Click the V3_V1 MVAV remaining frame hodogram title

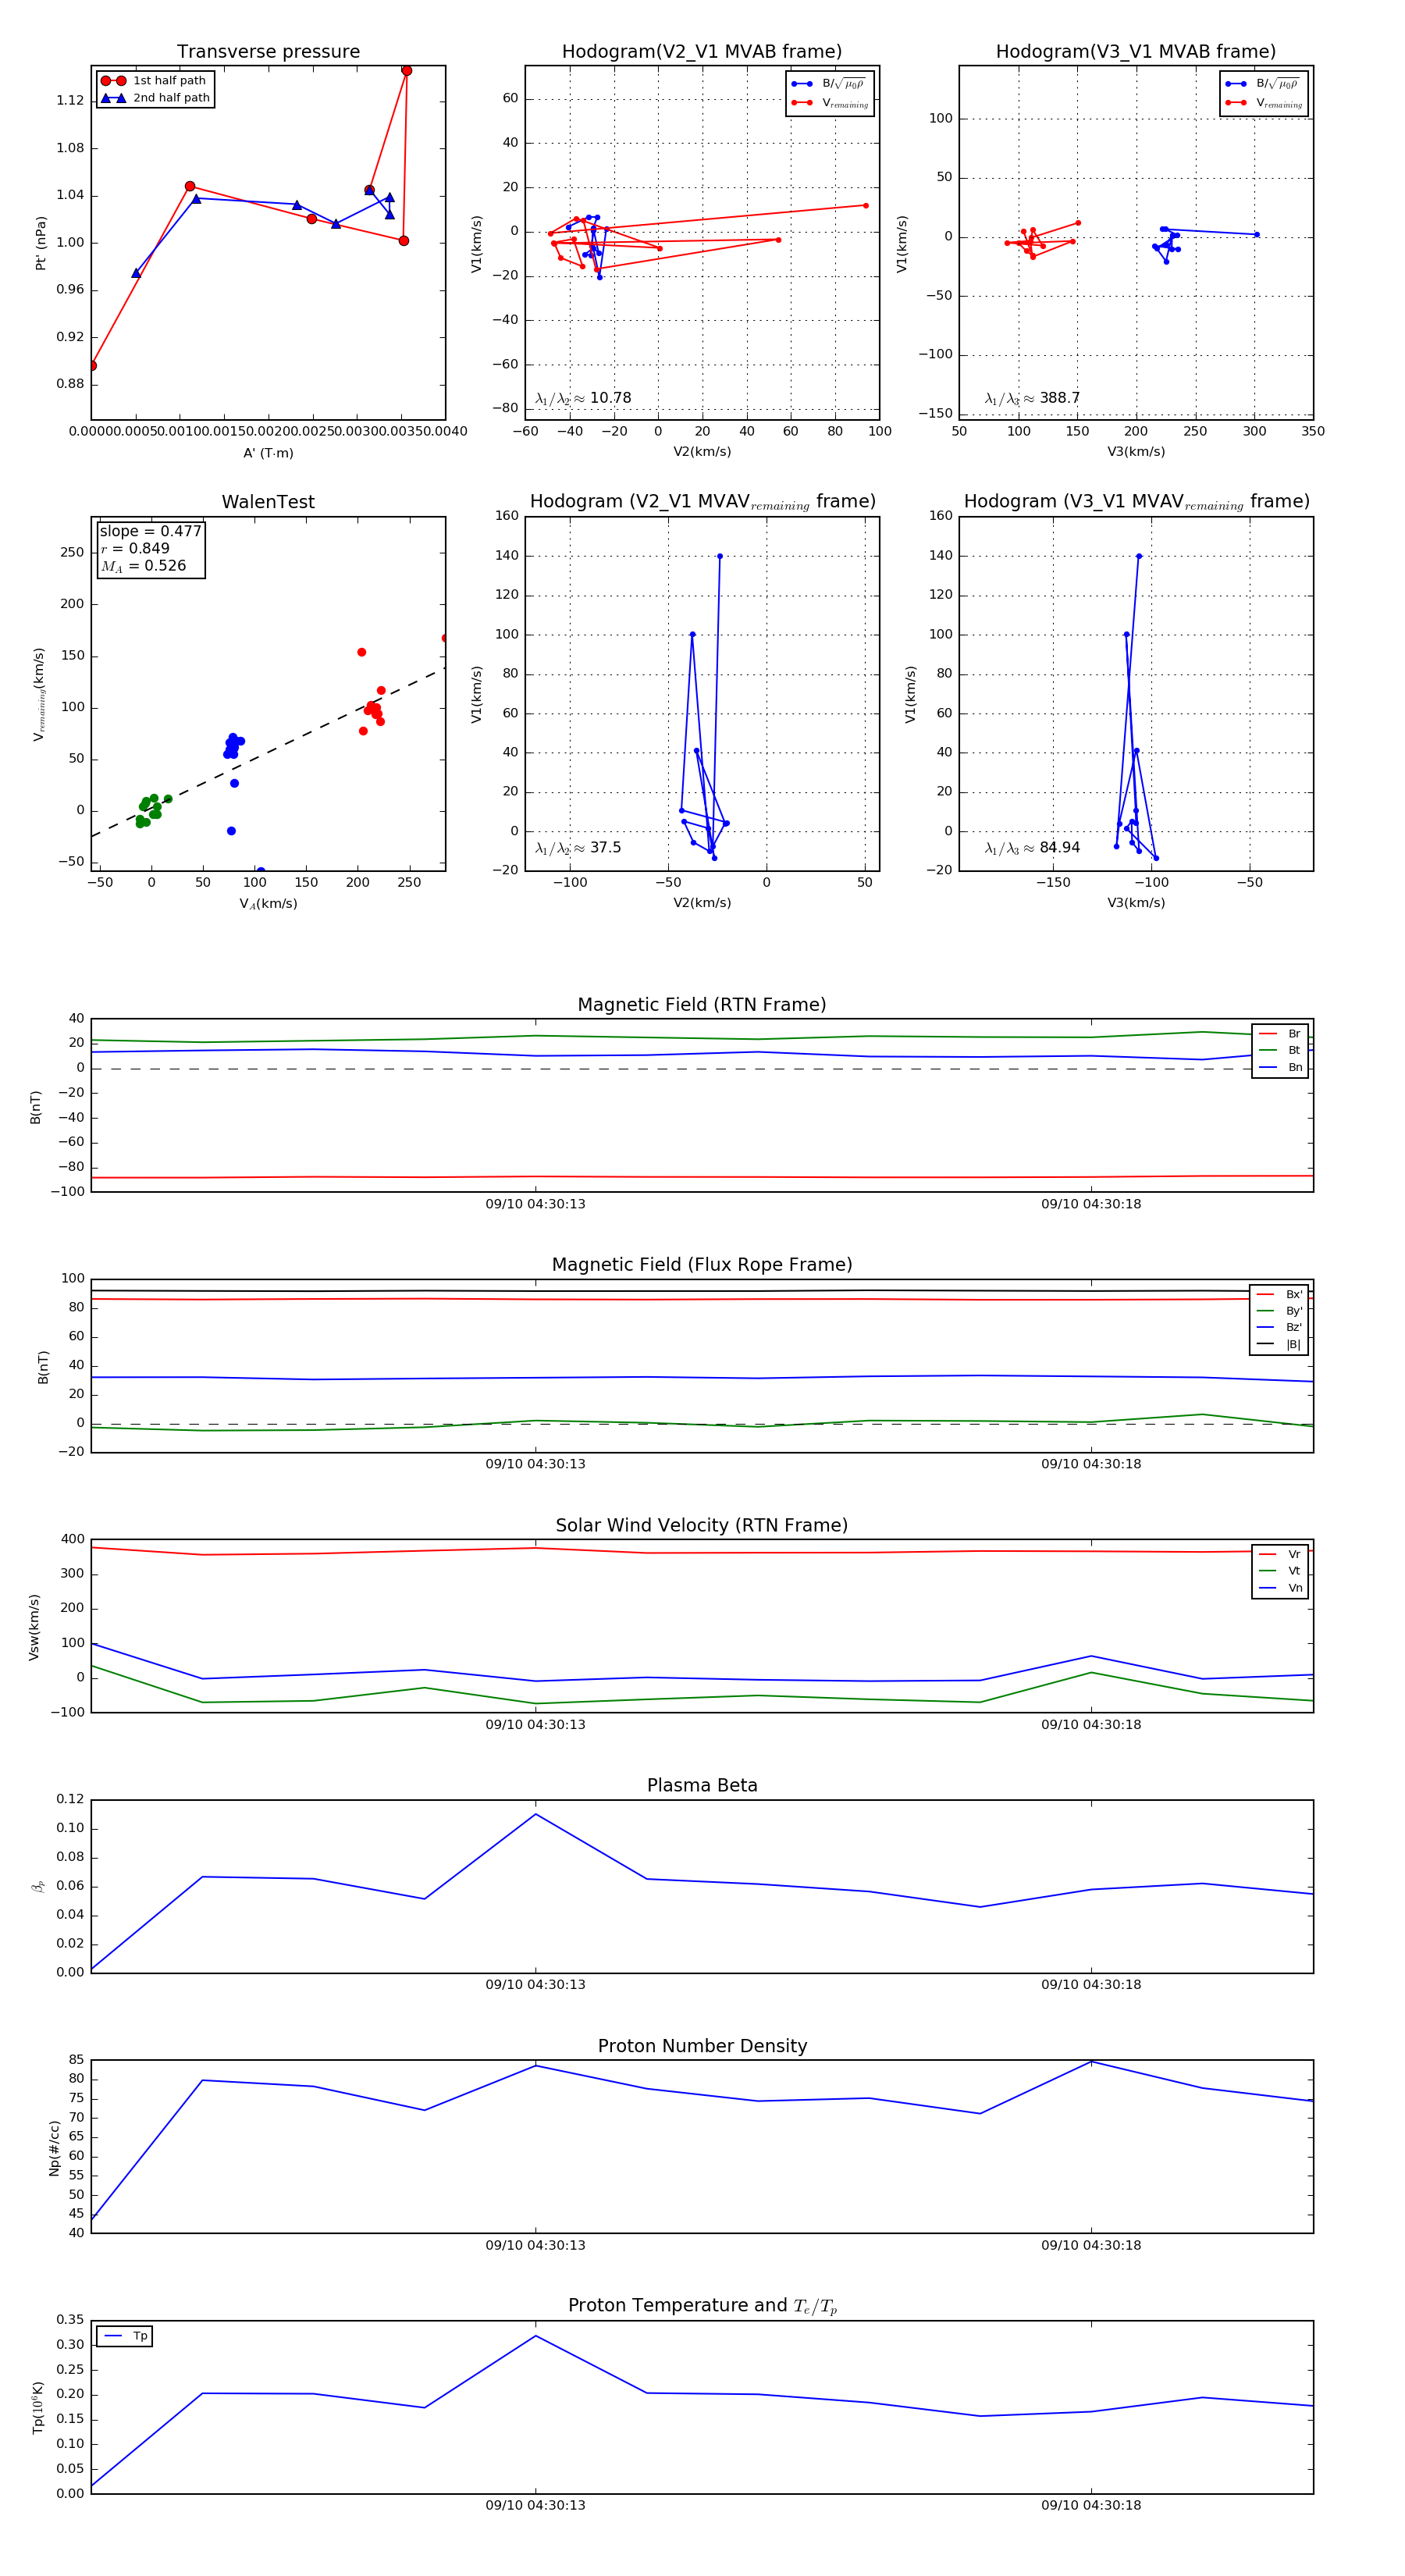(x=1136, y=502)
